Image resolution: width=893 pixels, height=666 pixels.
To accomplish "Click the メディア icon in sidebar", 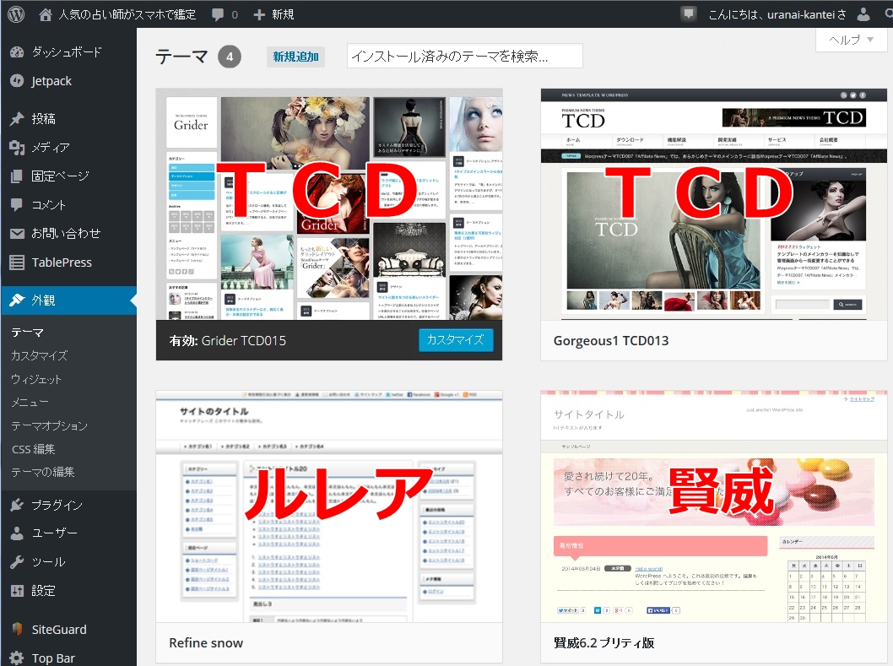I will 17,148.
